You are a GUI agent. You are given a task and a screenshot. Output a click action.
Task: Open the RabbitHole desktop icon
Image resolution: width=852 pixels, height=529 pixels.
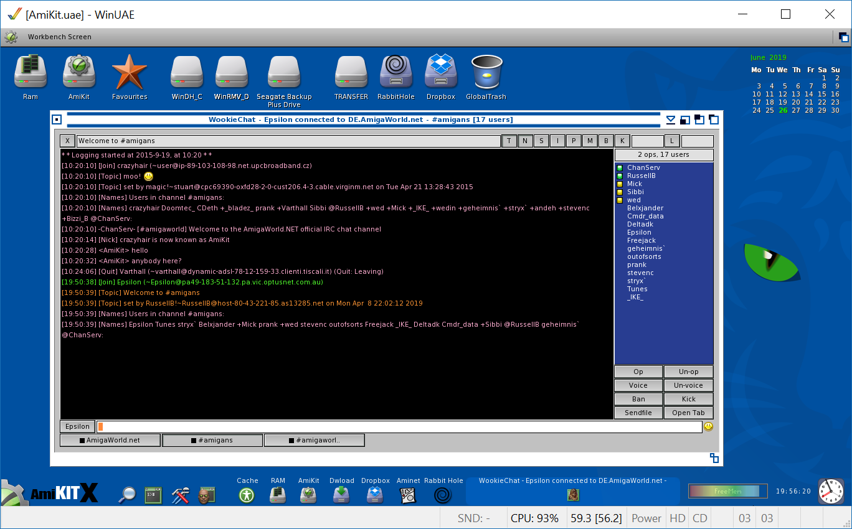click(396, 71)
